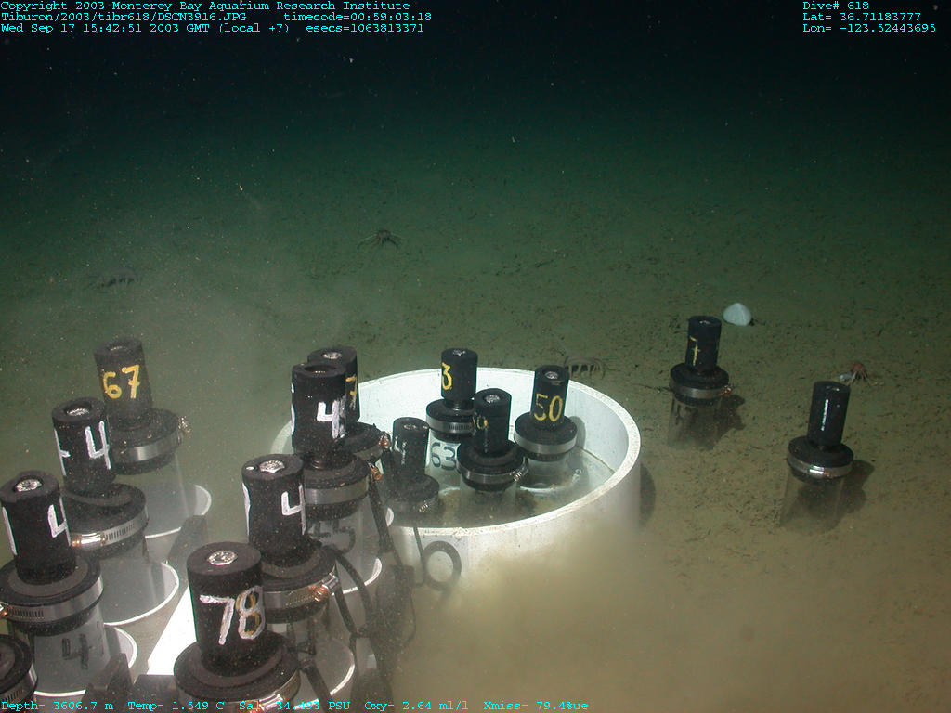Click the push core handle numbered 50
The width and height of the screenshot is (951, 713).
coord(550,396)
